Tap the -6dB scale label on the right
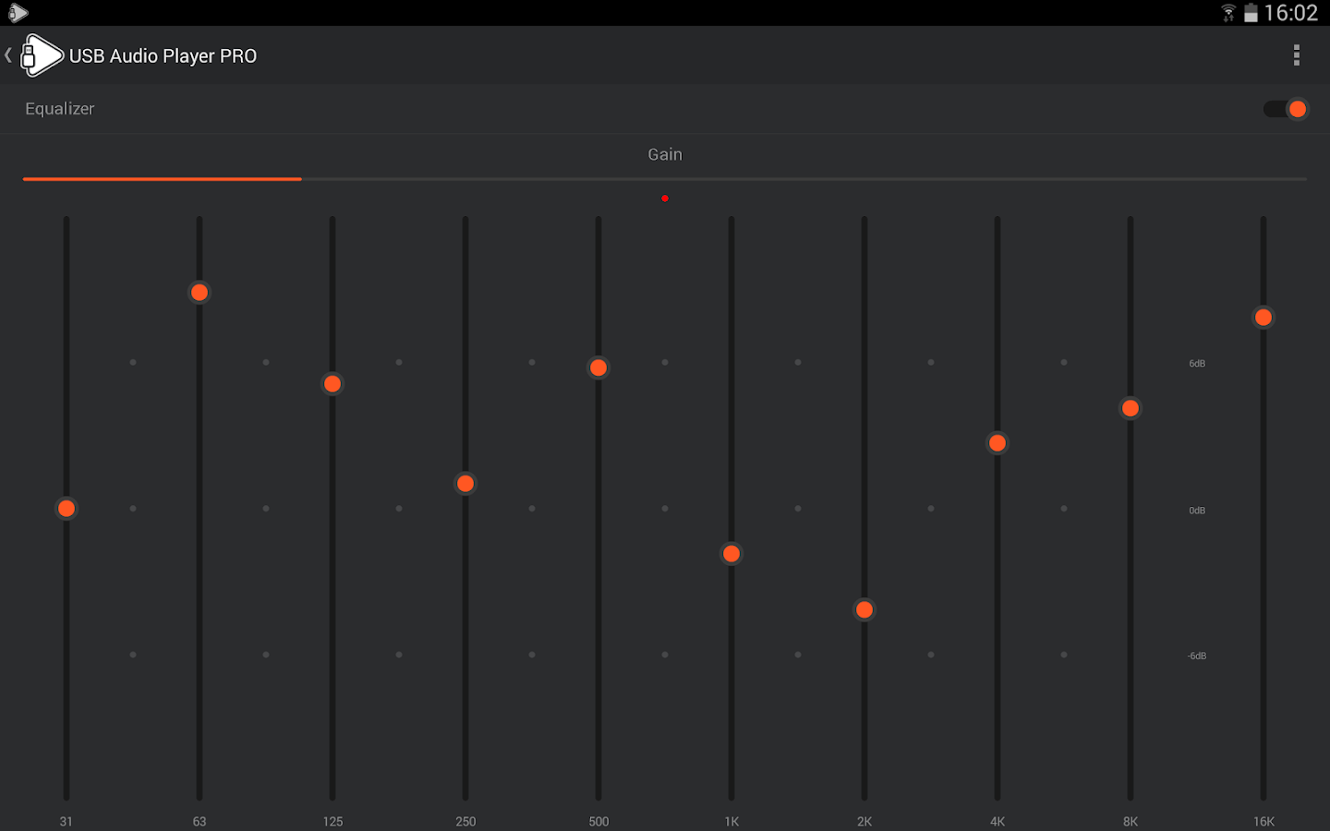This screenshot has height=831, width=1330. click(1197, 655)
